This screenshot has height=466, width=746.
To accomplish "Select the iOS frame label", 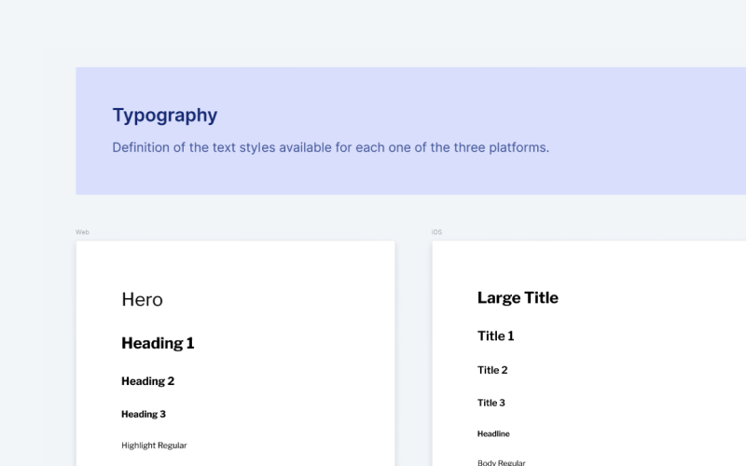I will [436, 232].
